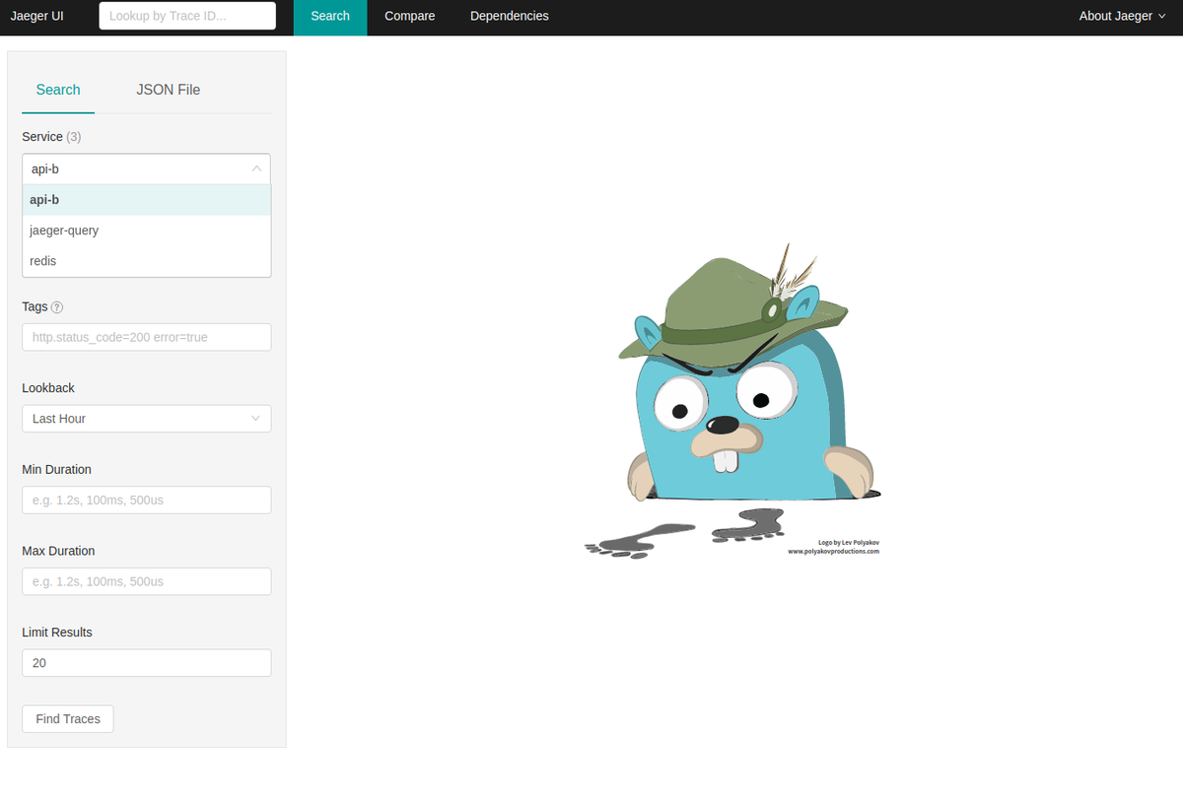Go to the Dependencies page
The image size is (1183, 803).
510,16
